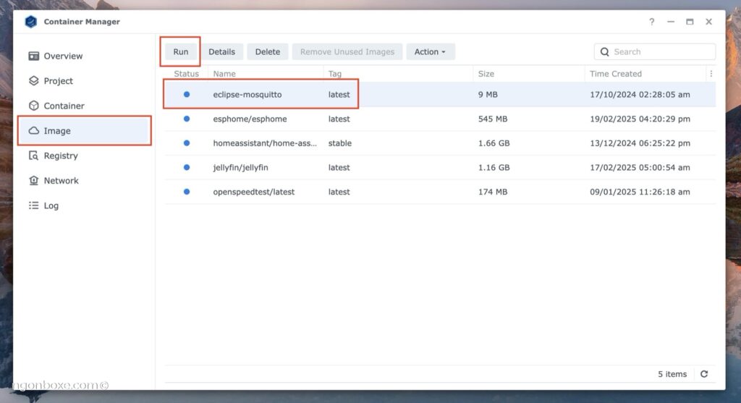Click Remove Unused Images button

[347, 52]
